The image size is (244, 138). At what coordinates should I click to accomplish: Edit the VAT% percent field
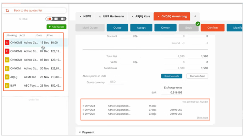click(128, 62)
